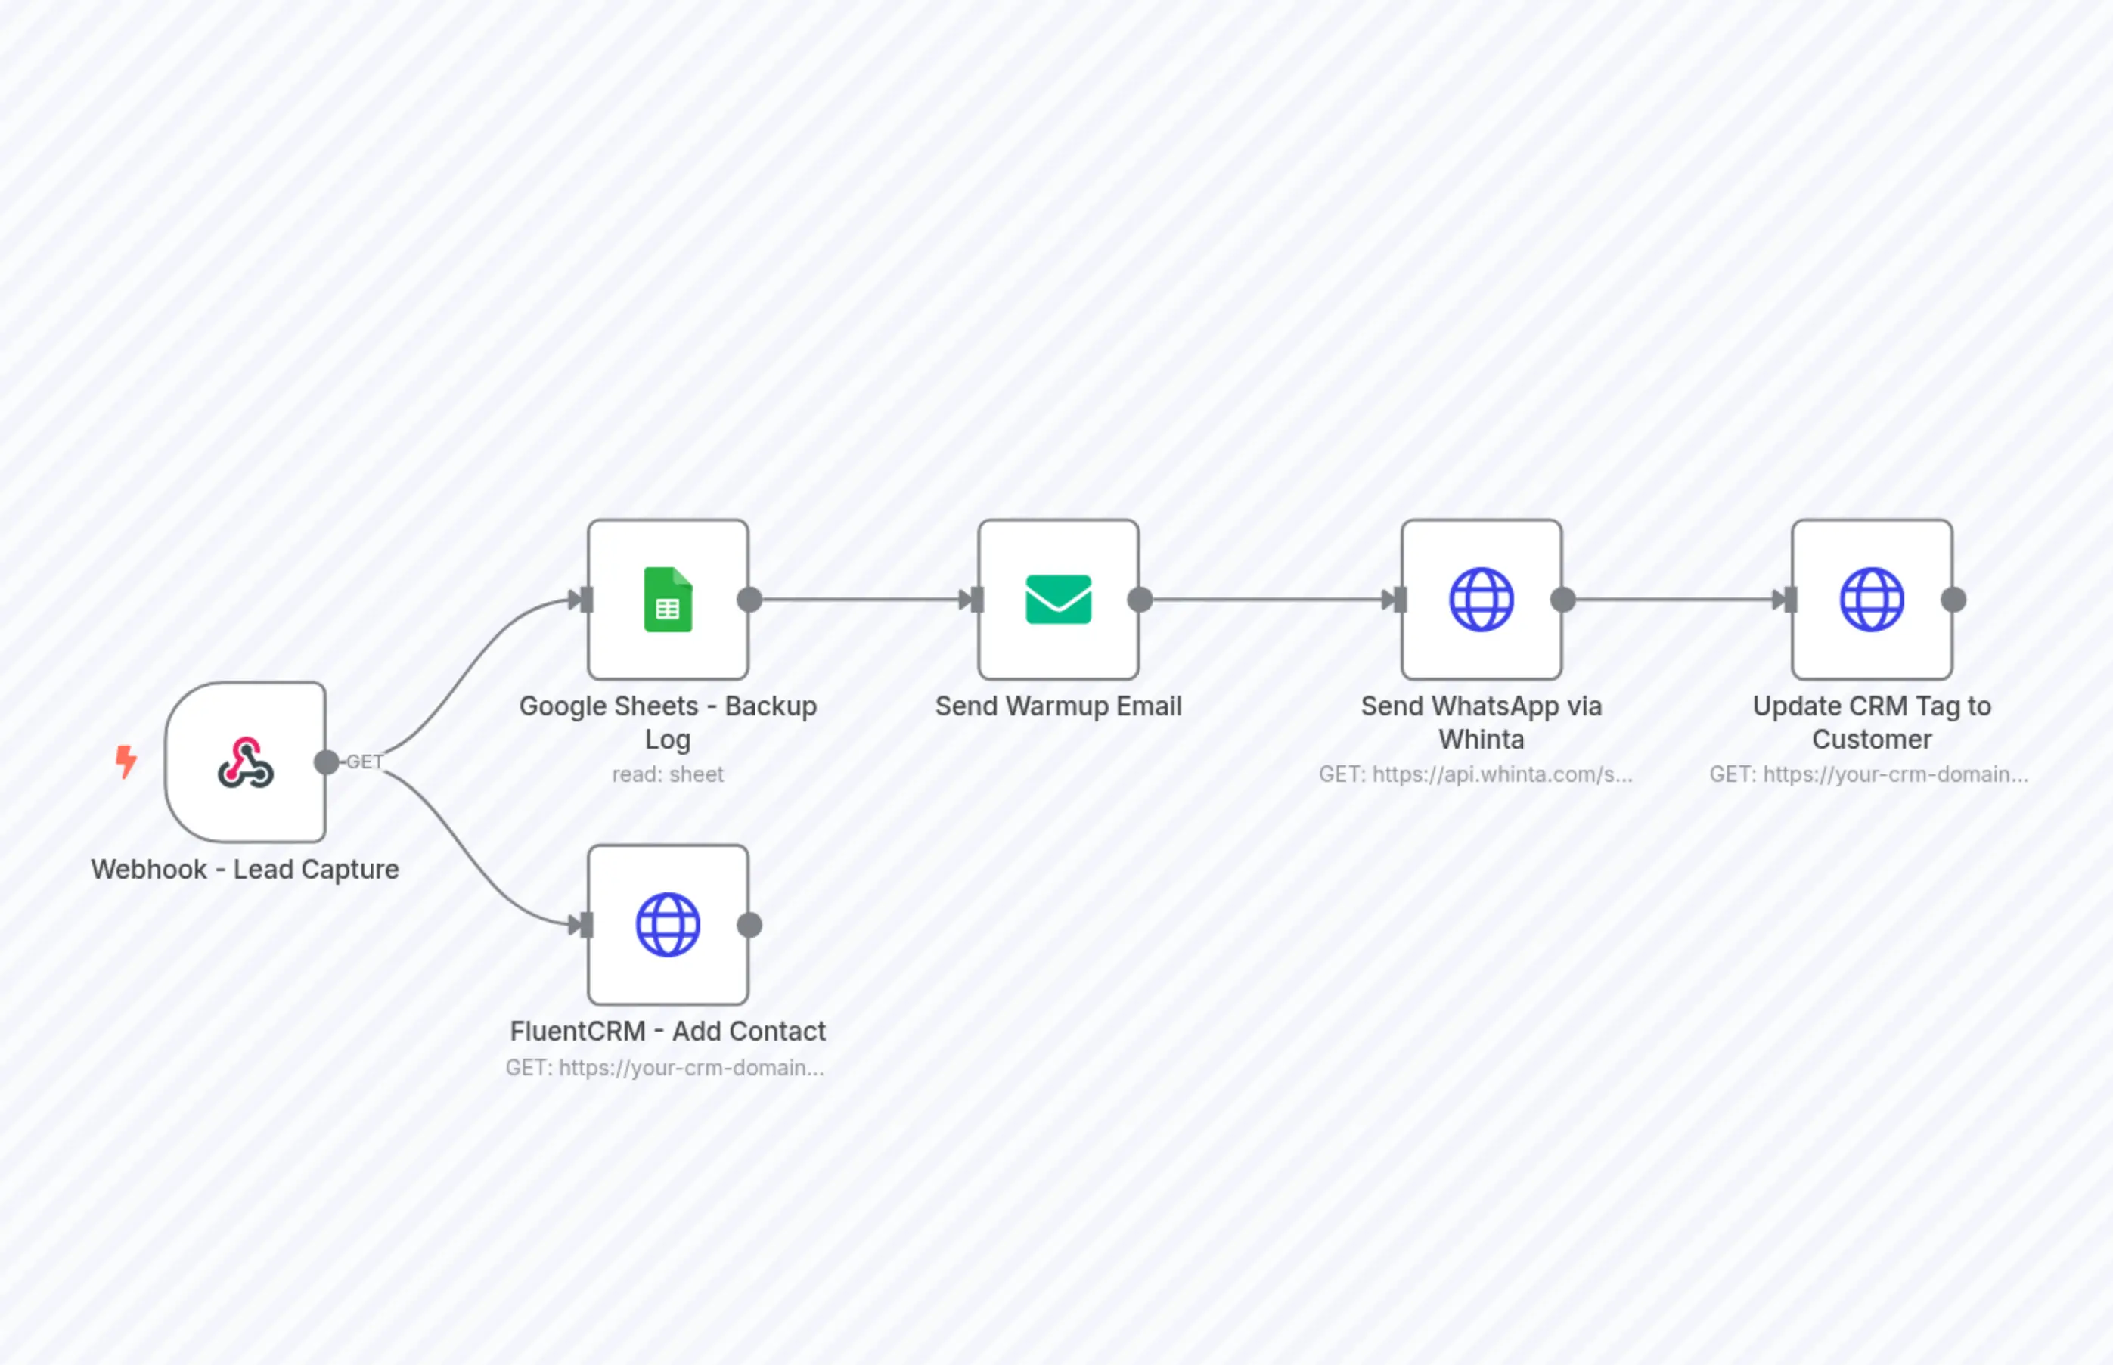Click the globe icon on FluentCRM - Add Contact
The width and height of the screenshot is (2113, 1365).
(x=668, y=924)
